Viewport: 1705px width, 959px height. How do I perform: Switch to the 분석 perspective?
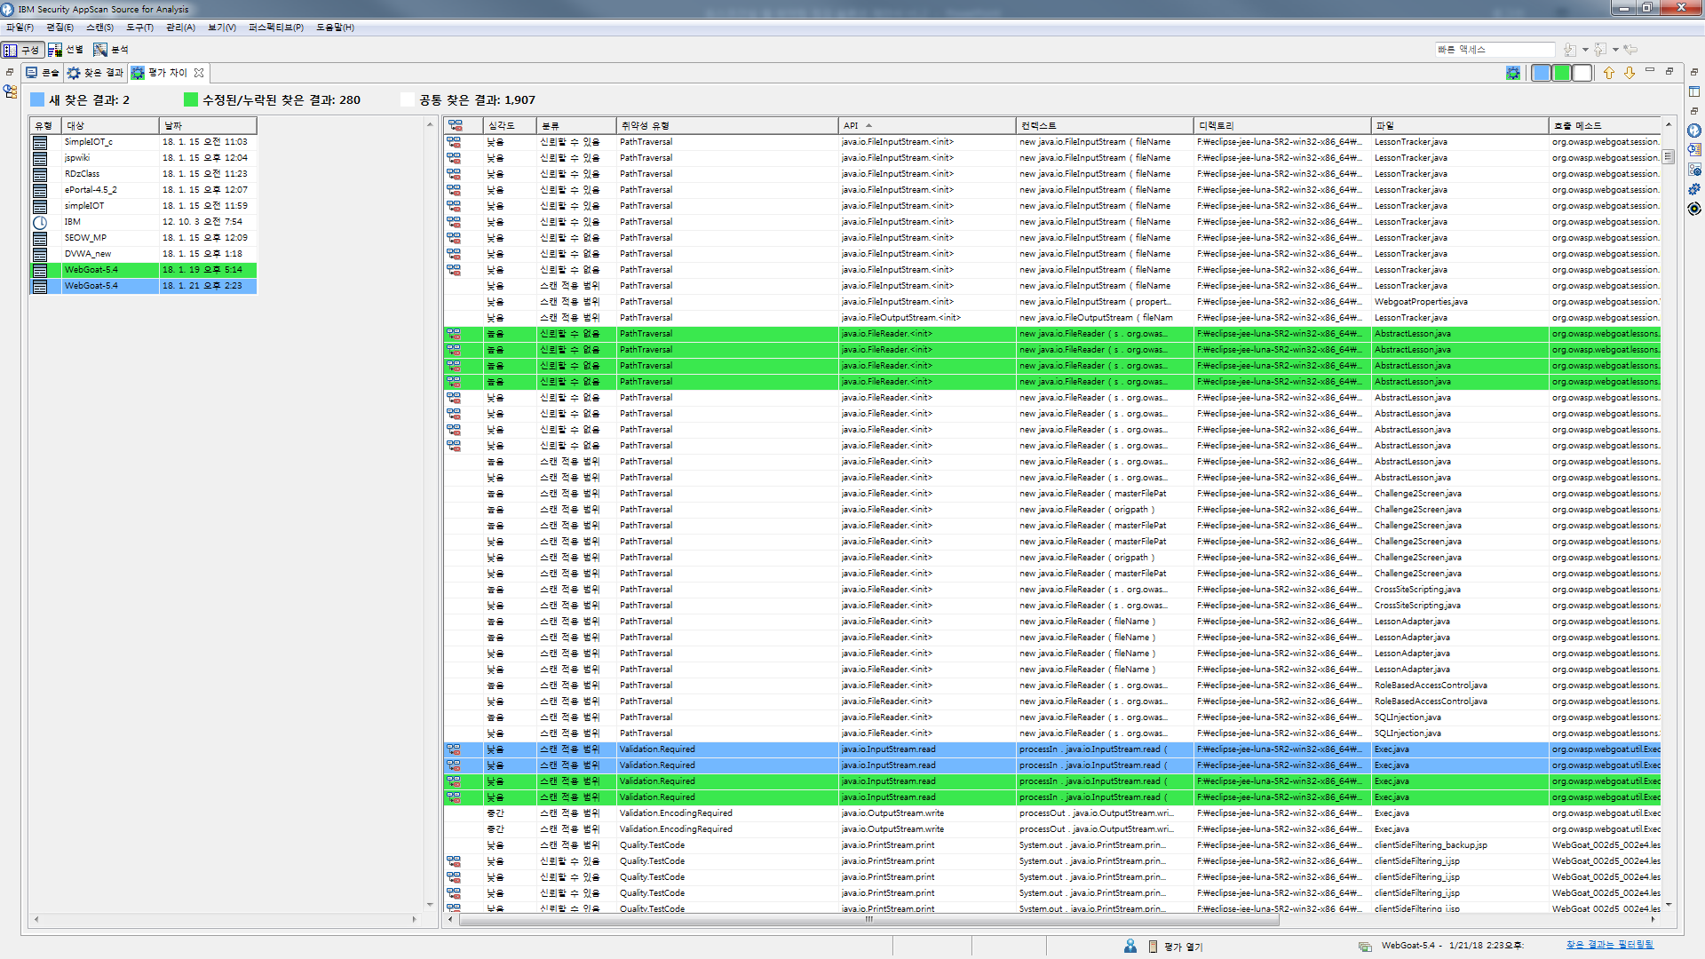tap(112, 50)
